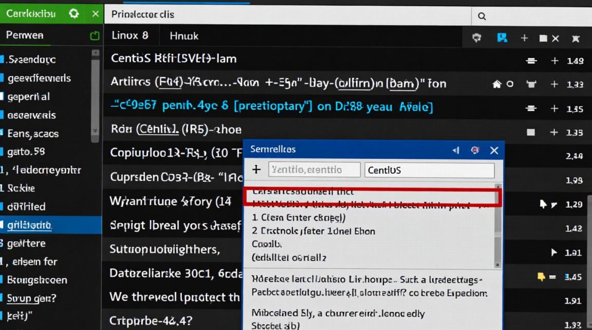Viewport: 592px width, 330px height.
Task: Click the green icon beside Penwea
Action: (x=94, y=36)
